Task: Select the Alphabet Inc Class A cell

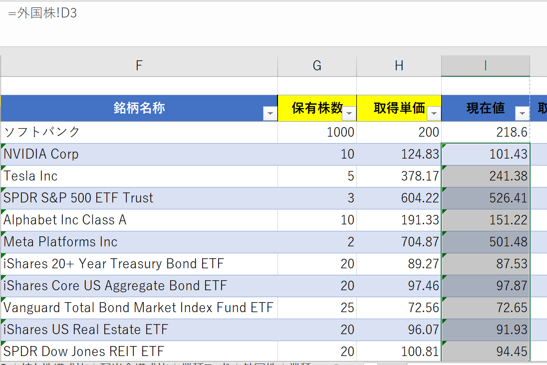Action: click(139, 220)
